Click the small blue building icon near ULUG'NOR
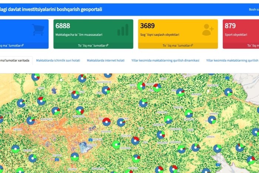259x173 pixels. (x=90, y=140)
